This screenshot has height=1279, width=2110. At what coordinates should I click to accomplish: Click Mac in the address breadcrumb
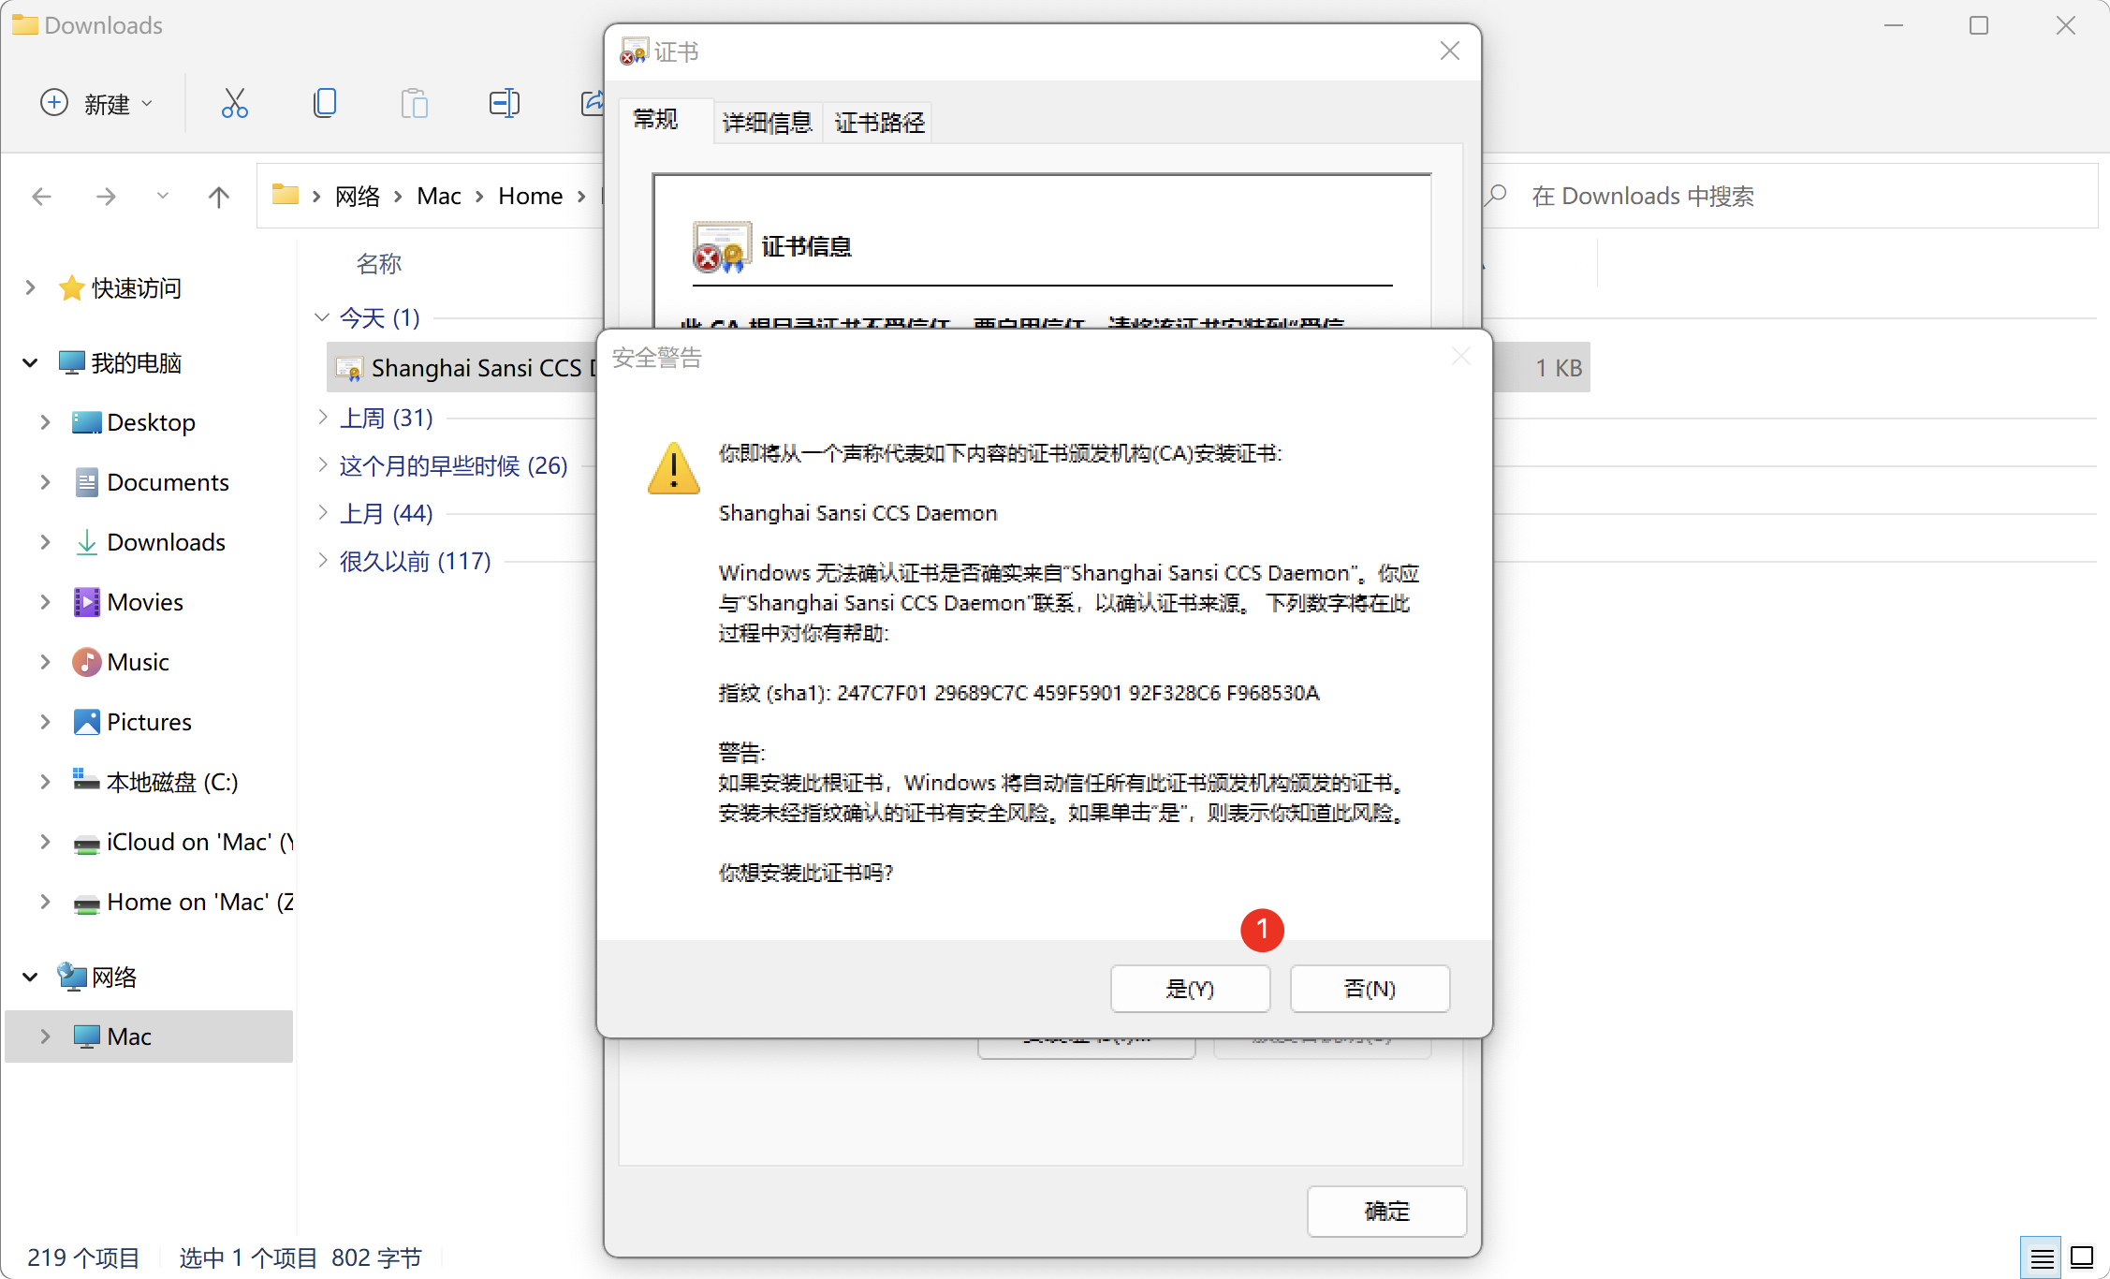[439, 196]
